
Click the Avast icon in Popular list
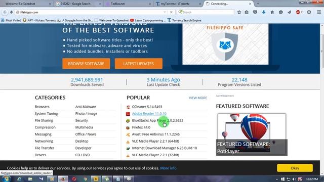coord(128,134)
